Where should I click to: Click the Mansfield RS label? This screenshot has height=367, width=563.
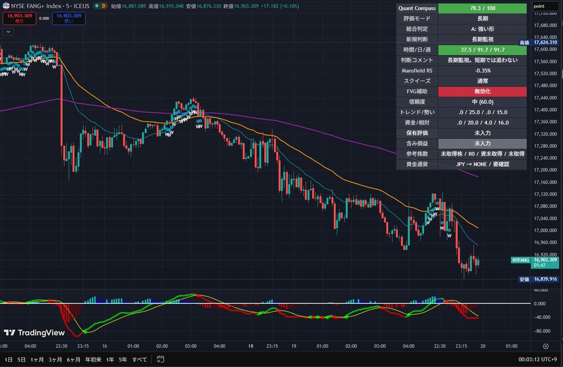(417, 70)
